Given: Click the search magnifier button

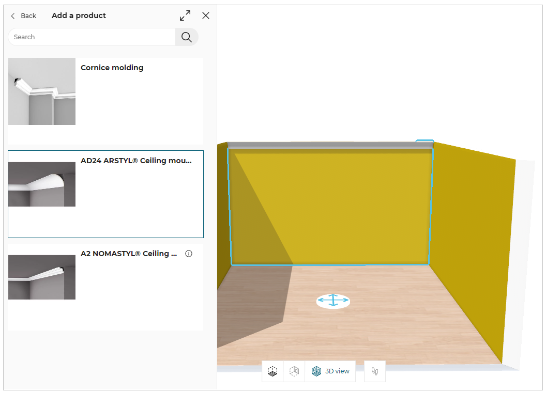Looking at the screenshot, I should point(187,37).
